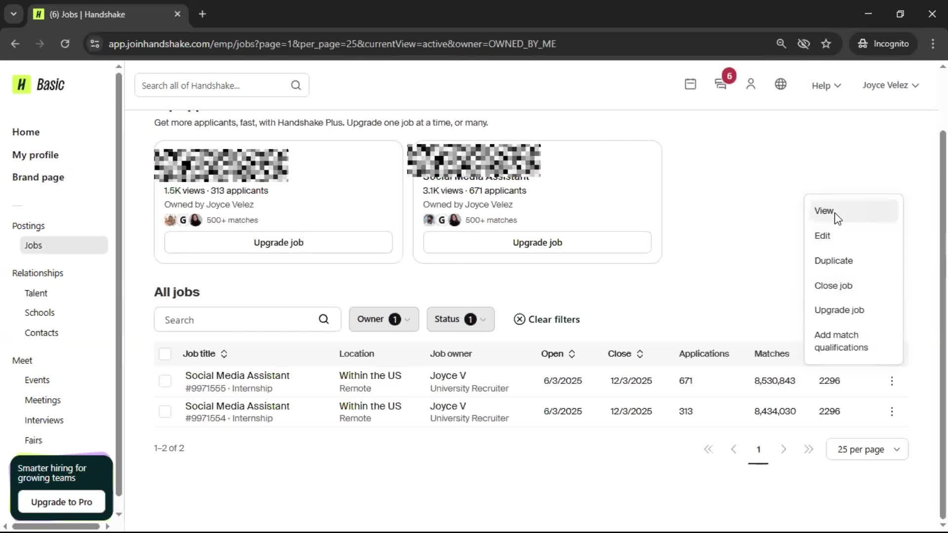Reload the page icon
Viewport: 948px width, 533px height.
tap(65, 44)
